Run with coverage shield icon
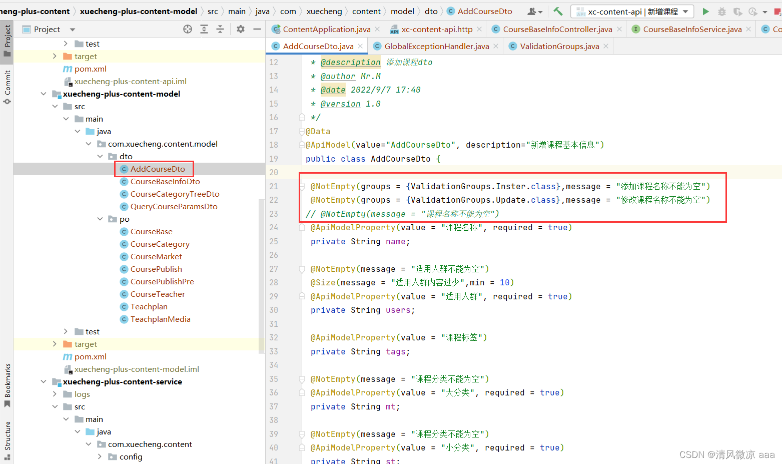Screen dimensions: 782x464 pyautogui.click(x=737, y=12)
